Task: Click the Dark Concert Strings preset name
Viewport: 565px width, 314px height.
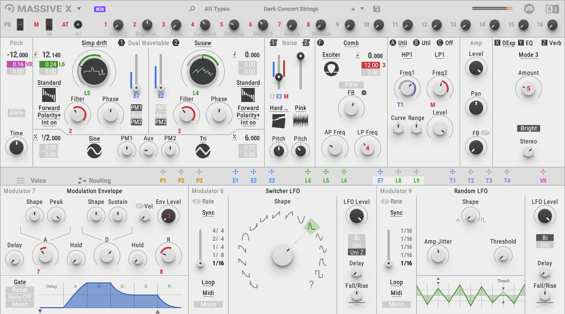Action: pos(290,9)
